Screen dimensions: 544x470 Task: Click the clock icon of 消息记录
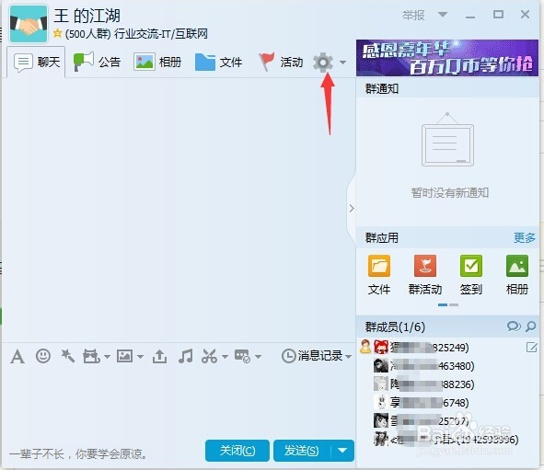pos(288,356)
